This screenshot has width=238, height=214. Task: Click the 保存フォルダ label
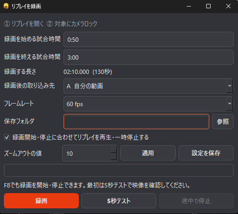[19, 121]
